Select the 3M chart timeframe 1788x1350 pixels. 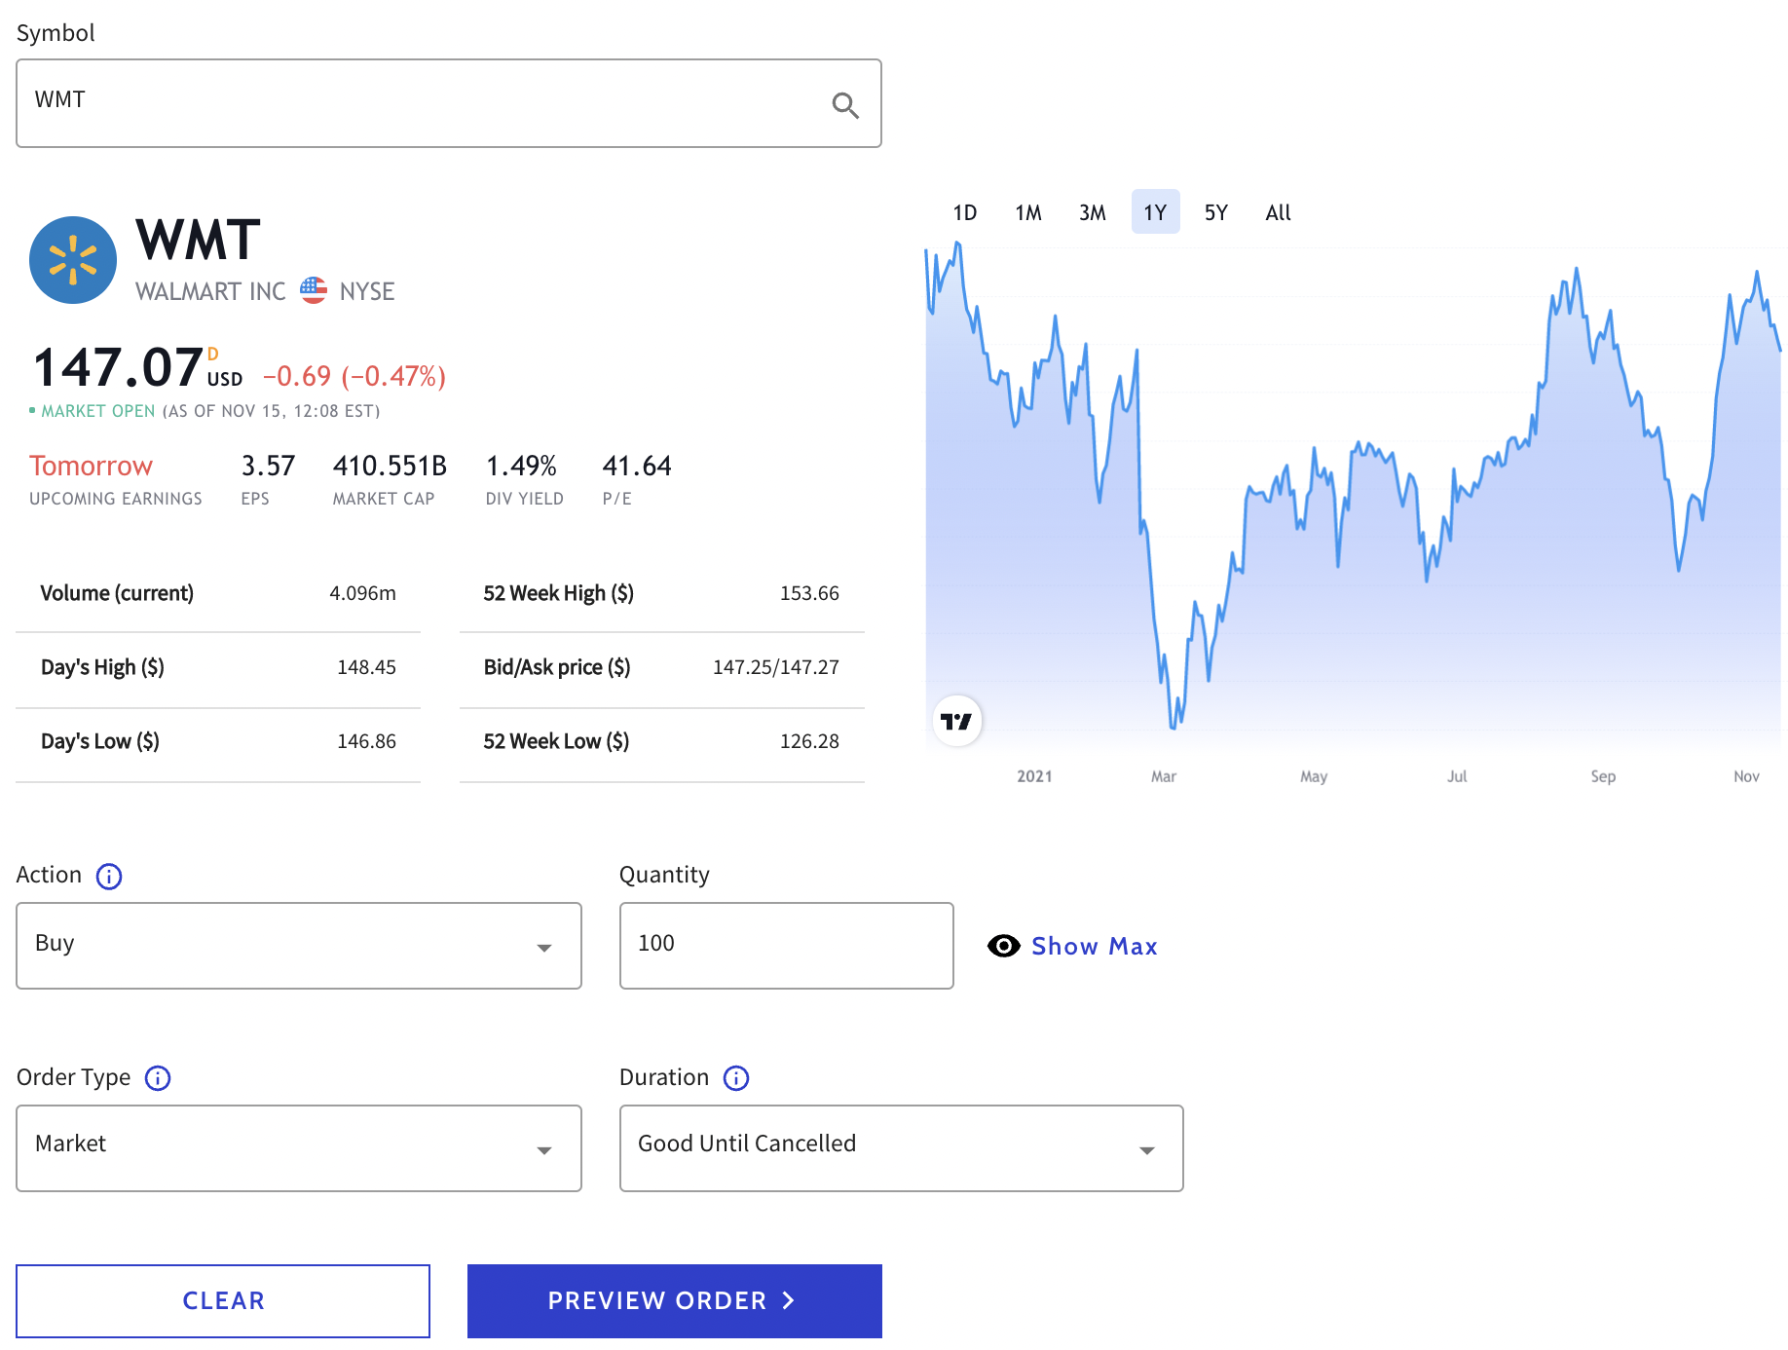1092,212
